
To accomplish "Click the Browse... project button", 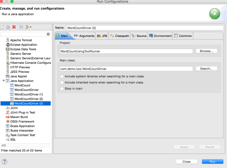I will tap(206, 51).
